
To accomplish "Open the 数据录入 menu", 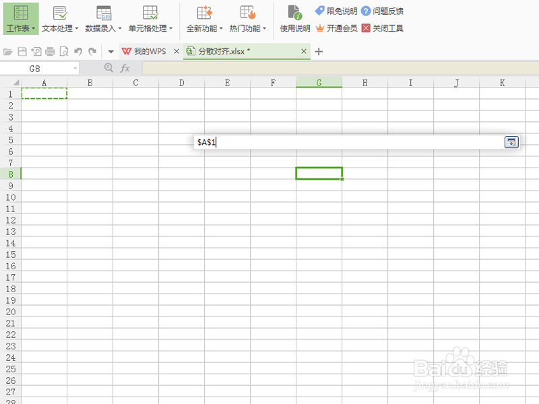I will 104,19.
